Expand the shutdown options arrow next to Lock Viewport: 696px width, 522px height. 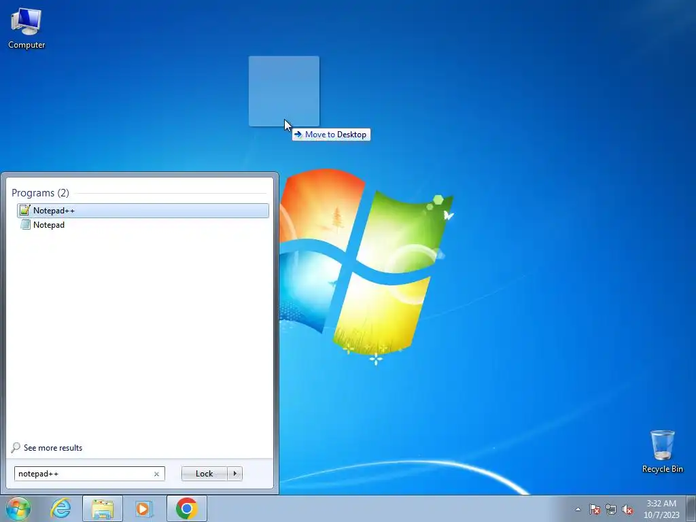[x=234, y=474]
